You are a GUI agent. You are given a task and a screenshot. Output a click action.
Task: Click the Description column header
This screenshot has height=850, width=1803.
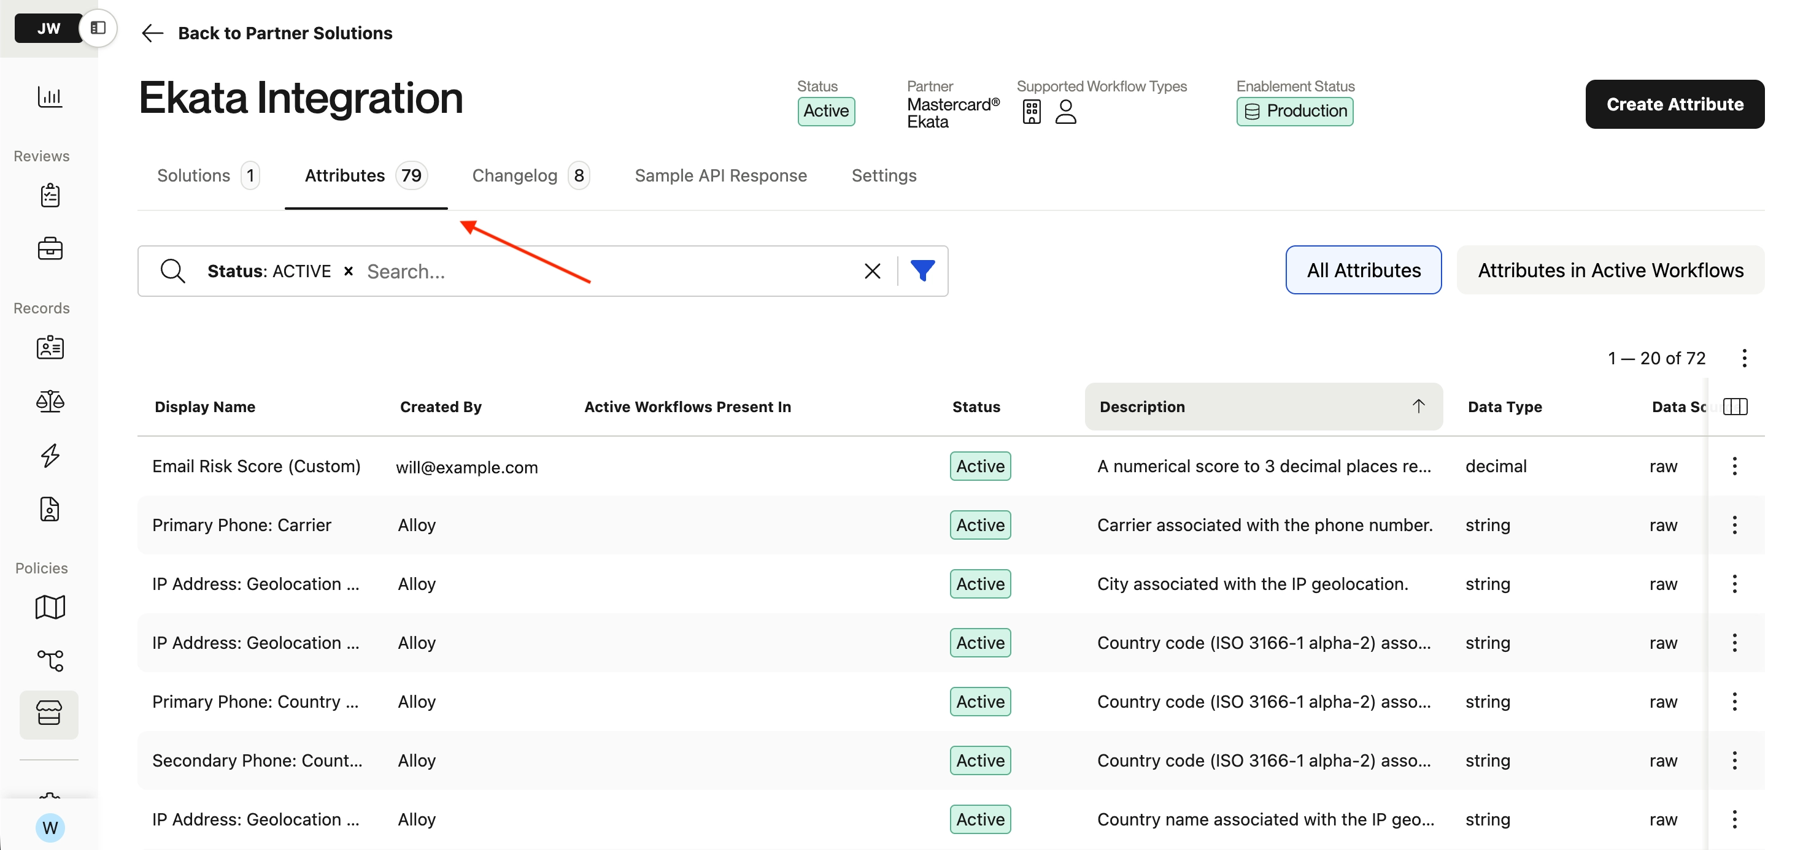tap(1264, 407)
